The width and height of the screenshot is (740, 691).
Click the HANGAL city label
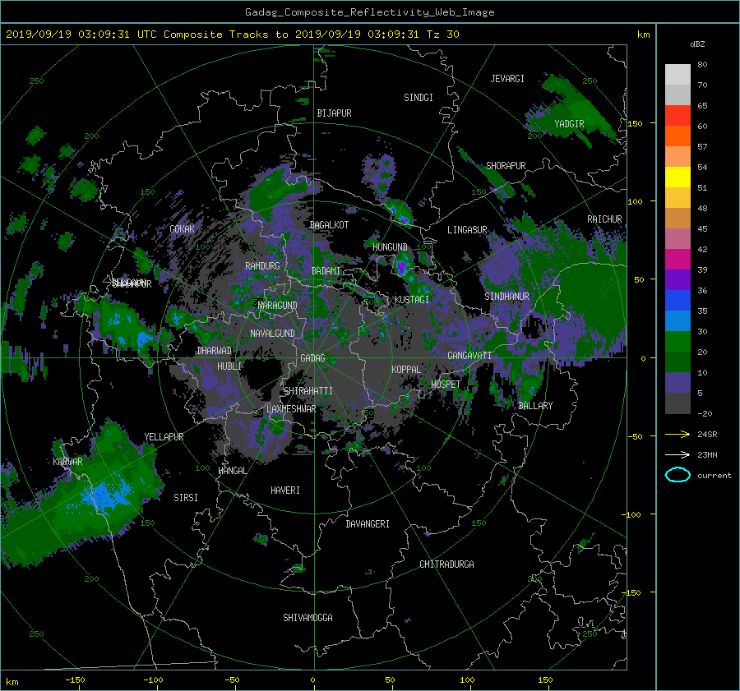click(x=232, y=471)
